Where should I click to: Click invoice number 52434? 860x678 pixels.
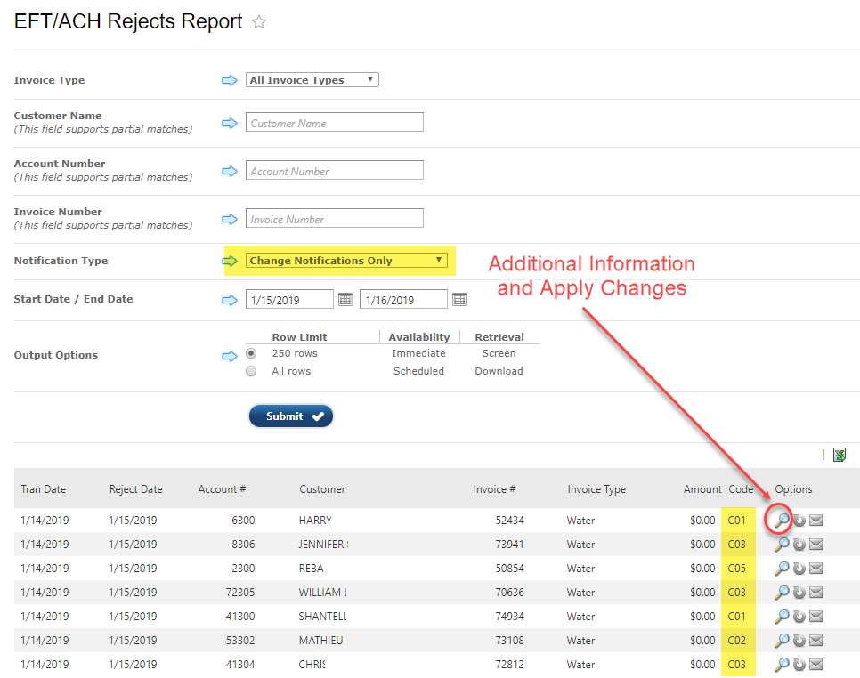point(510,521)
